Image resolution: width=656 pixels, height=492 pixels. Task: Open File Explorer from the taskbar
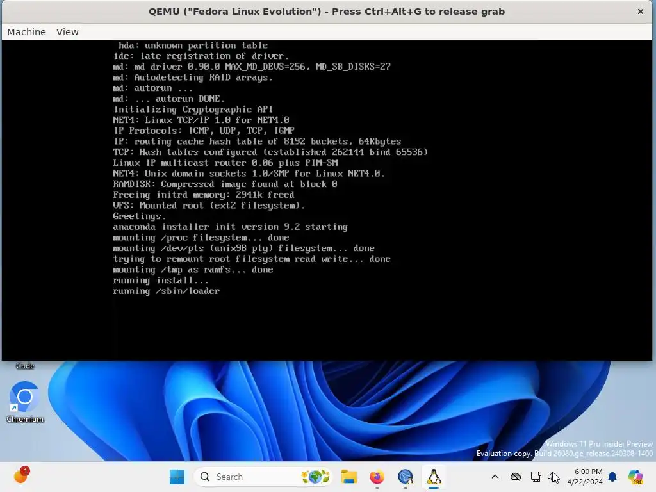pyautogui.click(x=348, y=477)
